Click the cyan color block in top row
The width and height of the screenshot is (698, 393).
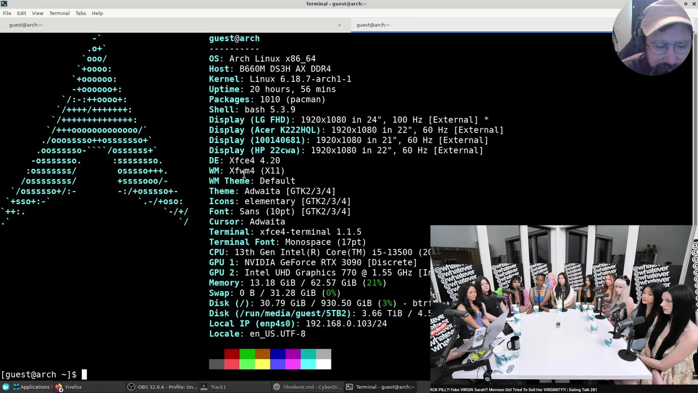[x=308, y=354]
